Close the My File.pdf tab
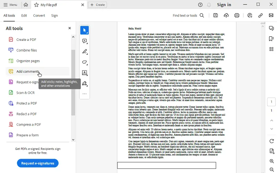Image resolution: width=277 pixels, height=173 pixels. click(82, 5)
